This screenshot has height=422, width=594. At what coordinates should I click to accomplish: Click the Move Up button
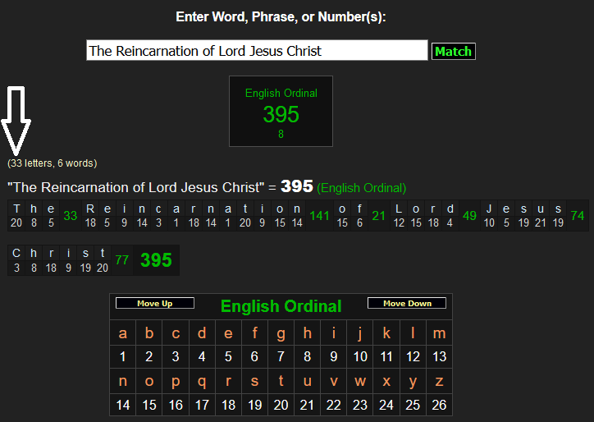(x=154, y=304)
